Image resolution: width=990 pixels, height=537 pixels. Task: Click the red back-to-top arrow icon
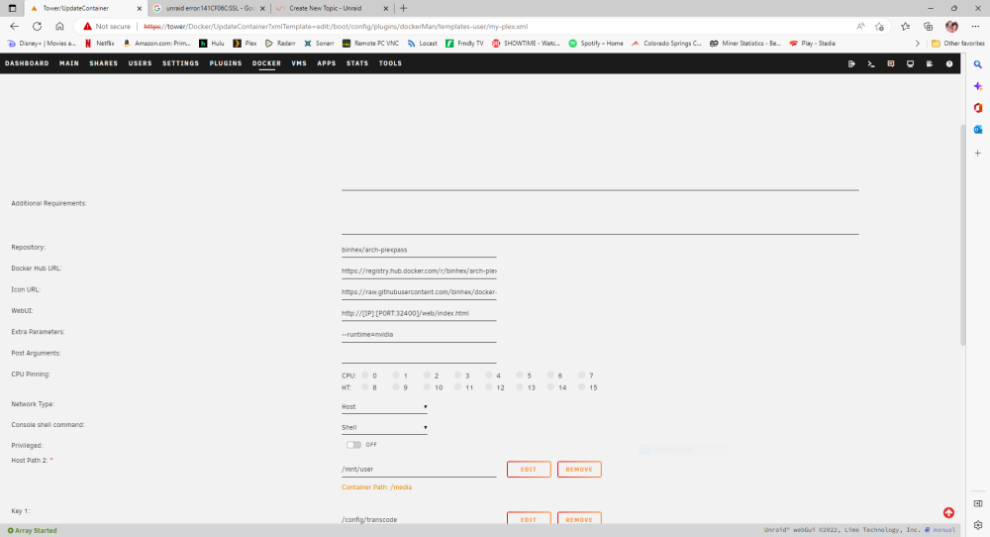pos(948,513)
